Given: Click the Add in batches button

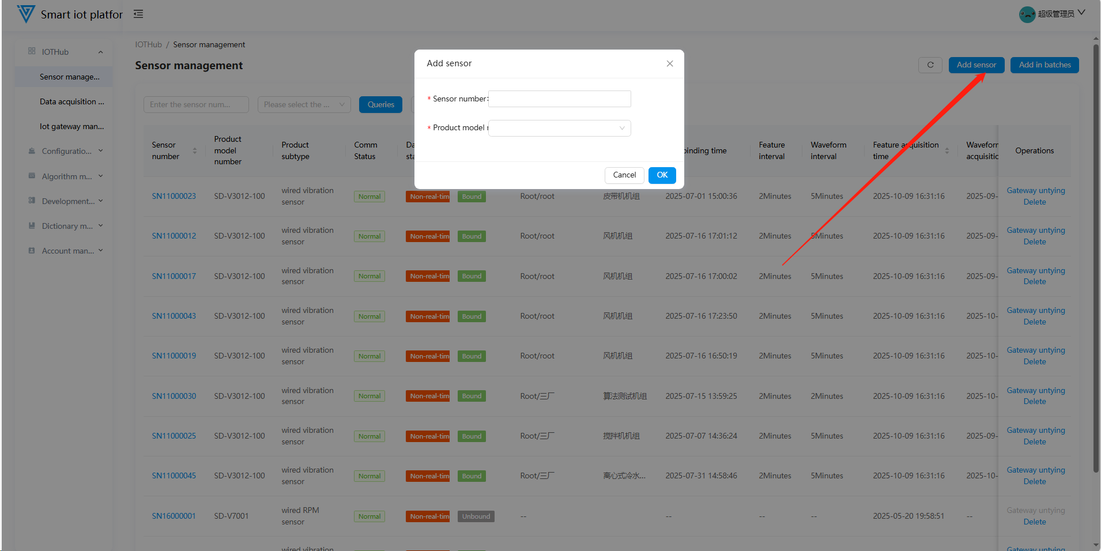Looking at the screenshot, I should pyautogui.click(x=1045, y=65).
